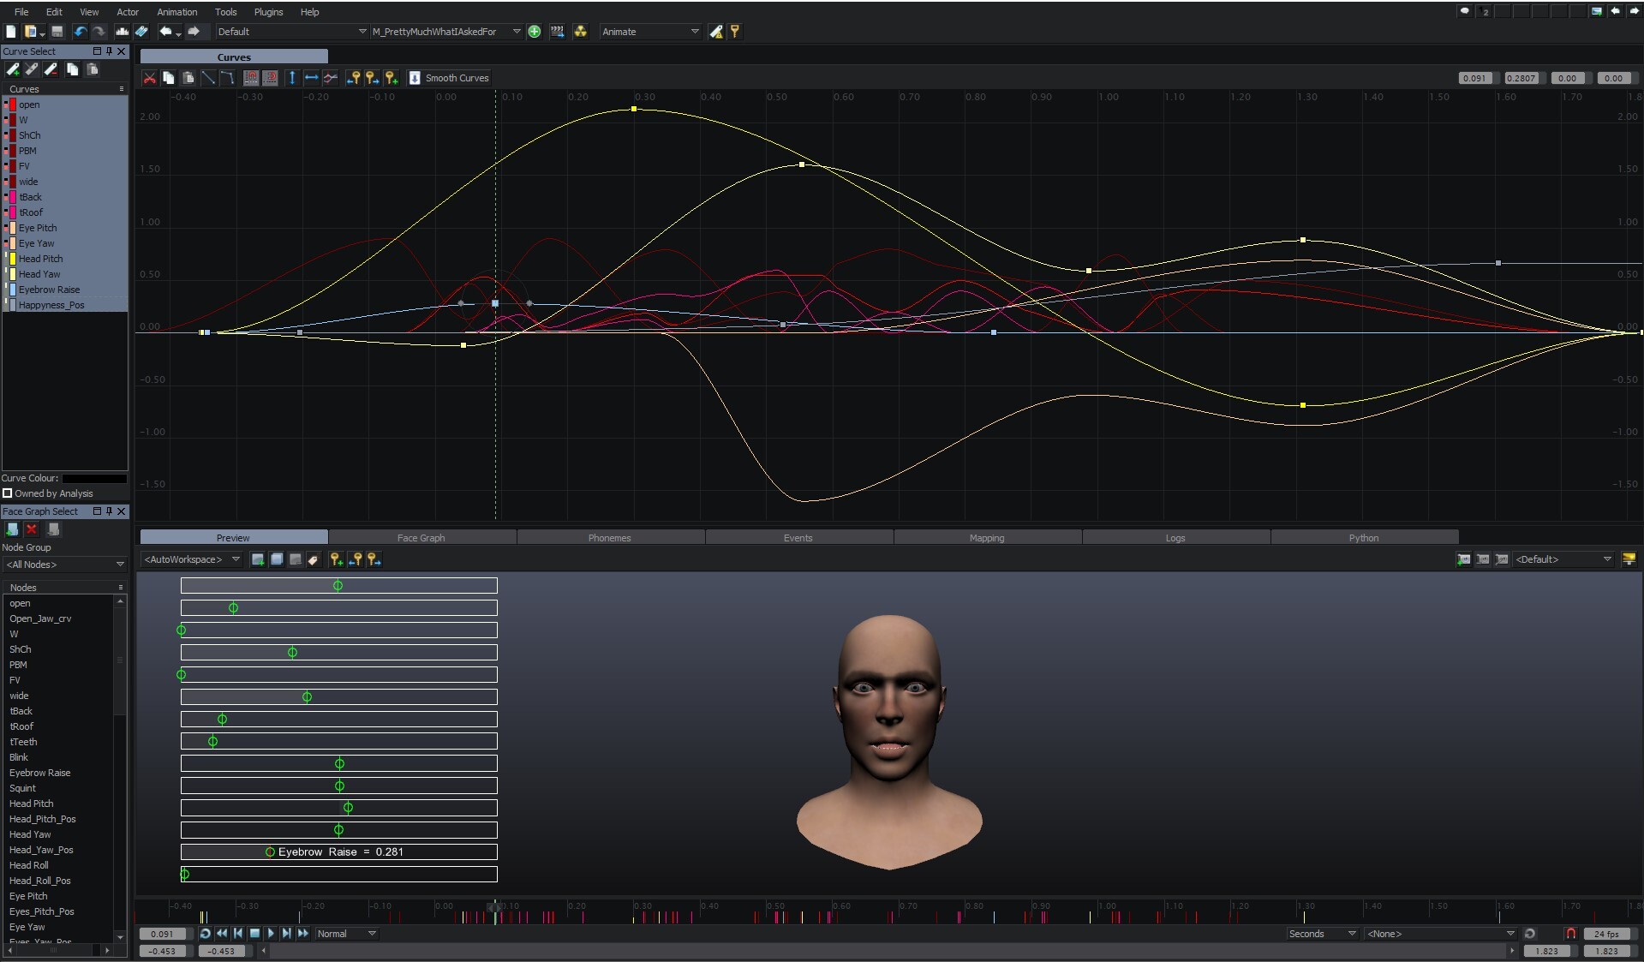Click the Curve Colour swatch
The height and width of the screenshot is (962, 1644).
point(93,478)
